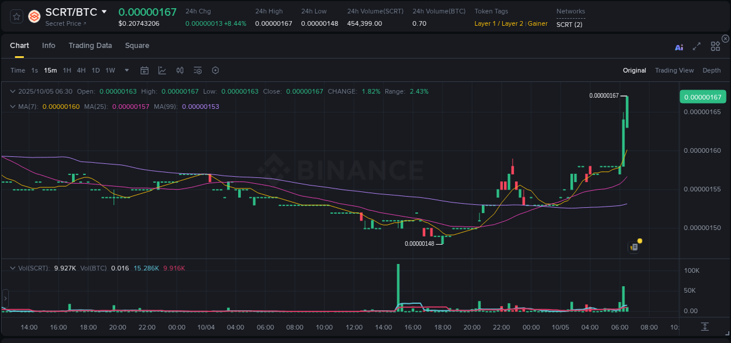Open the SCRT/BTC pair selector dropdown
Screen dimensions: 731x343
[x=105, y=11]
